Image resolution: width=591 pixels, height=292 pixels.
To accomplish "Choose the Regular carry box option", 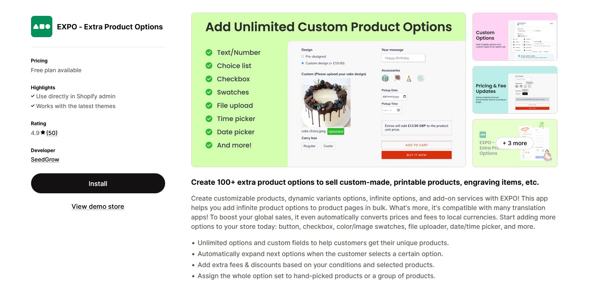I will click(x=309, y=146).
